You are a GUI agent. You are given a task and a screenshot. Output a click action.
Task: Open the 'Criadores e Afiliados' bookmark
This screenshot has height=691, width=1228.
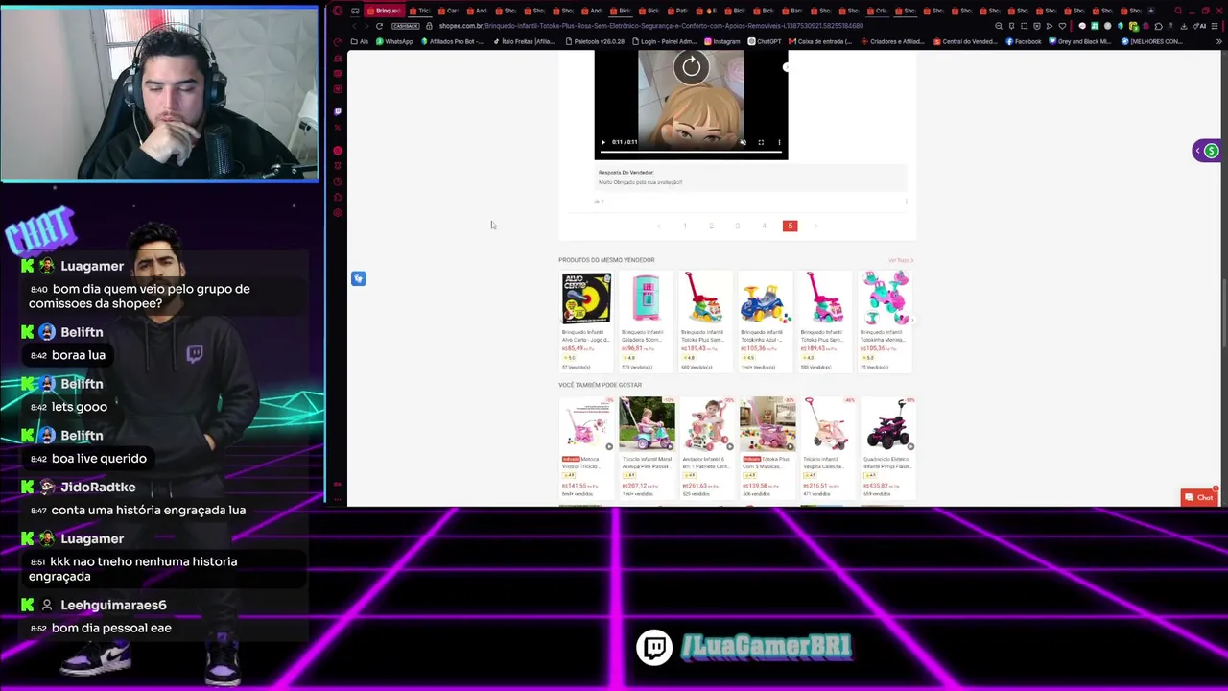(894, 41)
